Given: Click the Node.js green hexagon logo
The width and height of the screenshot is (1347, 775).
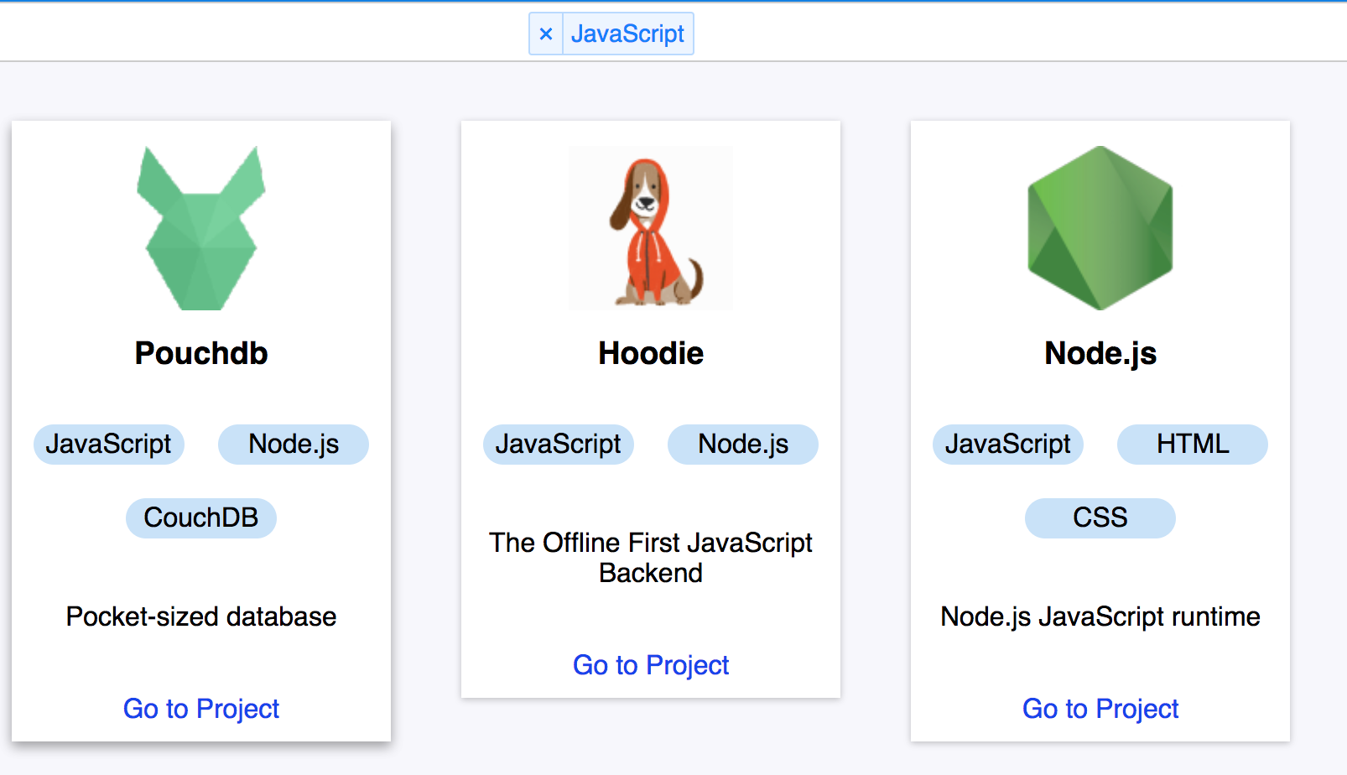Looking at the screenshot, I should click(x=1100, y=228).
